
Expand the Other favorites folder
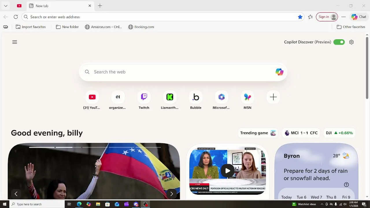pos(351,27)
